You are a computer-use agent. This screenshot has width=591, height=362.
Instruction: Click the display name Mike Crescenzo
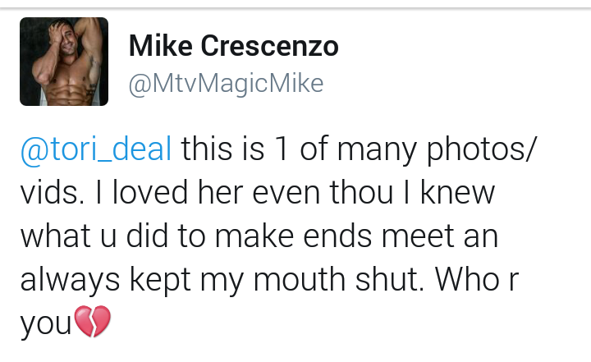click(x=234, y=46)
